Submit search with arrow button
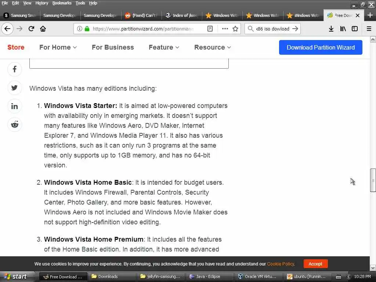 [295, 29]
